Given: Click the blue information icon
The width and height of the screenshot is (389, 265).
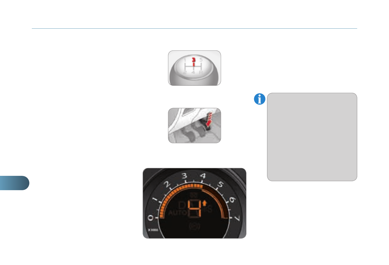Looking at the screenshot, I should pos(260,99).
